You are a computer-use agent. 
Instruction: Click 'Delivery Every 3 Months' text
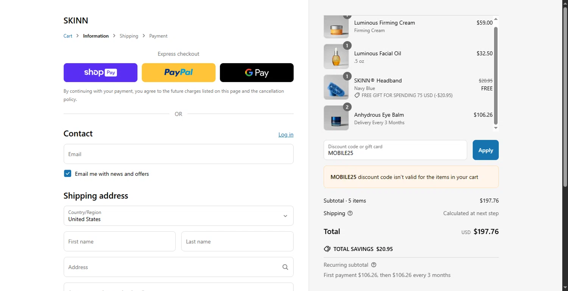click(x=379, y=122)
